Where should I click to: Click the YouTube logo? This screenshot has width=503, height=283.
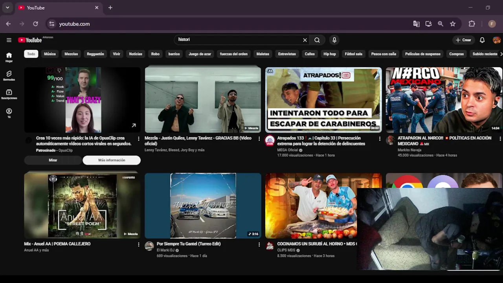pyautogui.click(x=30, y=40)
